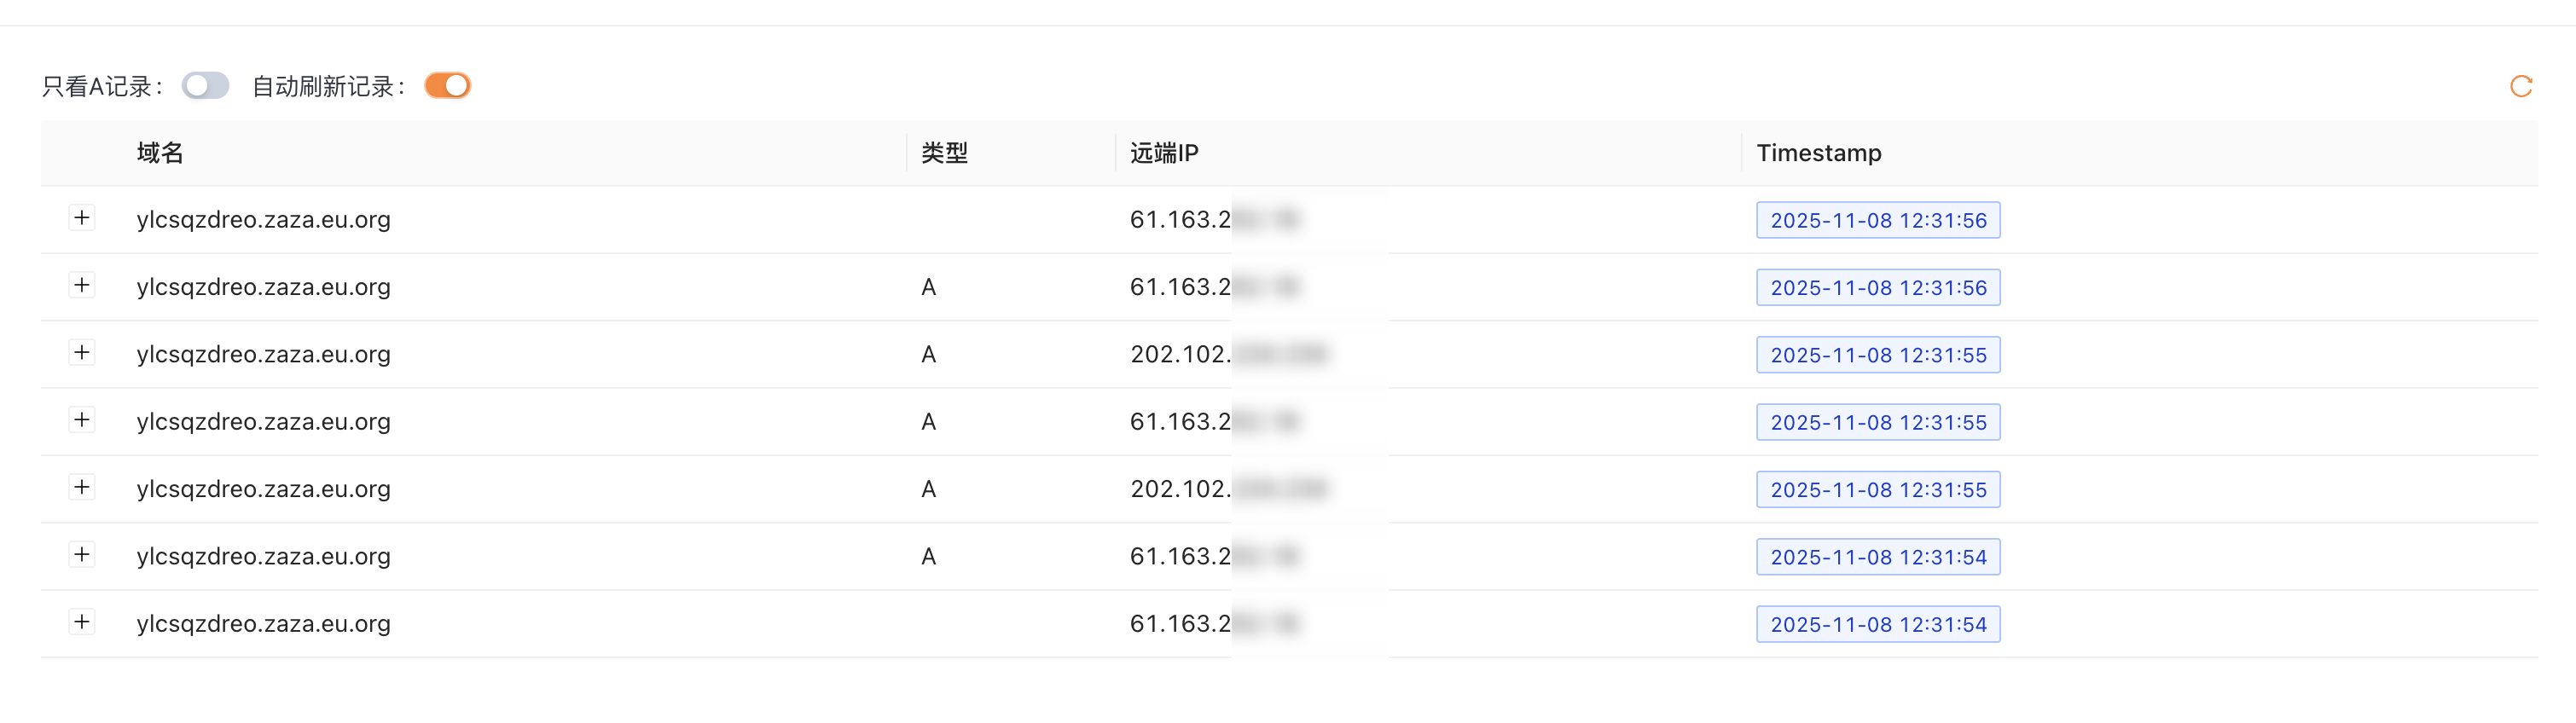Toggle the 只看A记录 switch
Viewport: 2576px width, 723px height.
point(205,86)
